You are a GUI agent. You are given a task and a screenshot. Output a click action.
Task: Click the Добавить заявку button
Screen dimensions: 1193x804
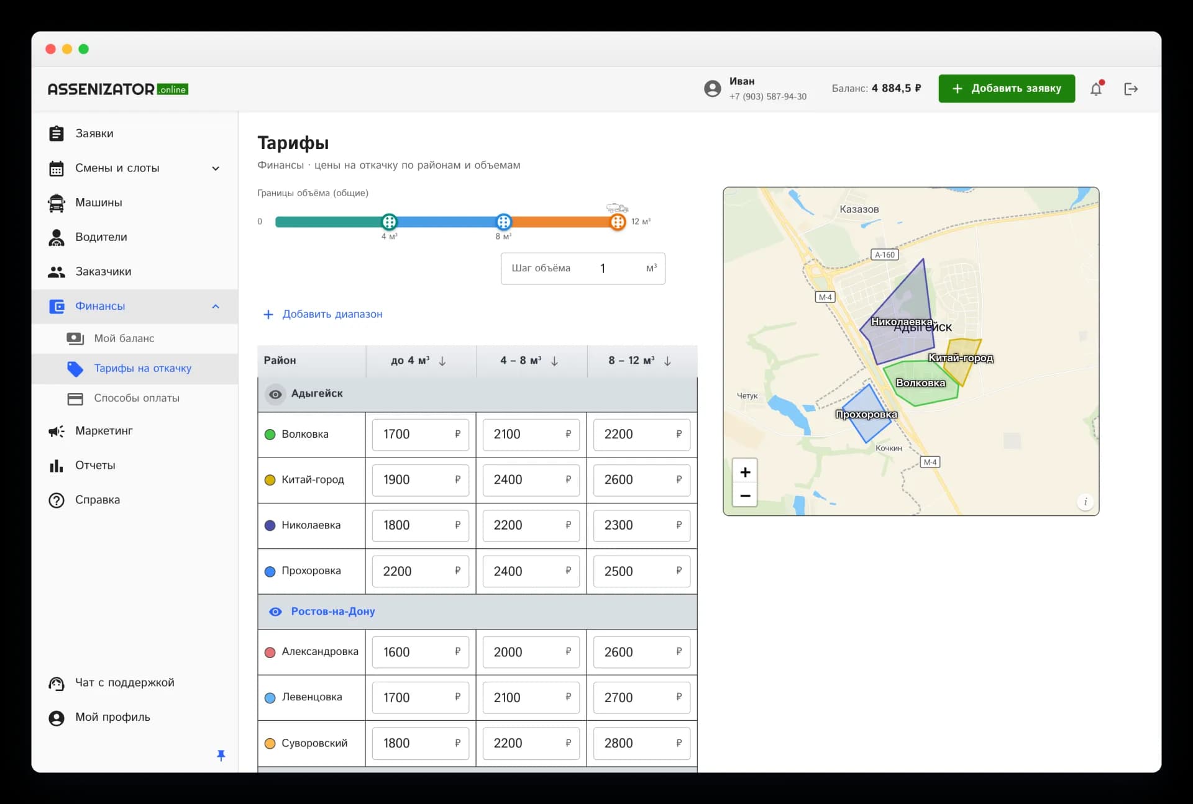click(1007, 89)
